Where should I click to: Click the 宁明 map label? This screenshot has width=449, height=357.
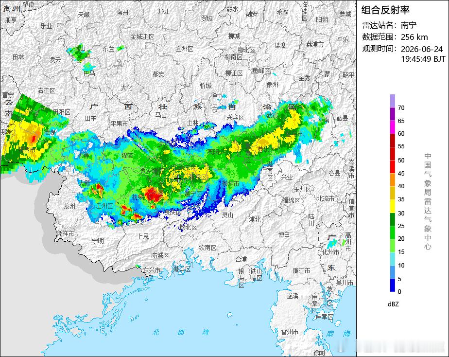point(98,241)
